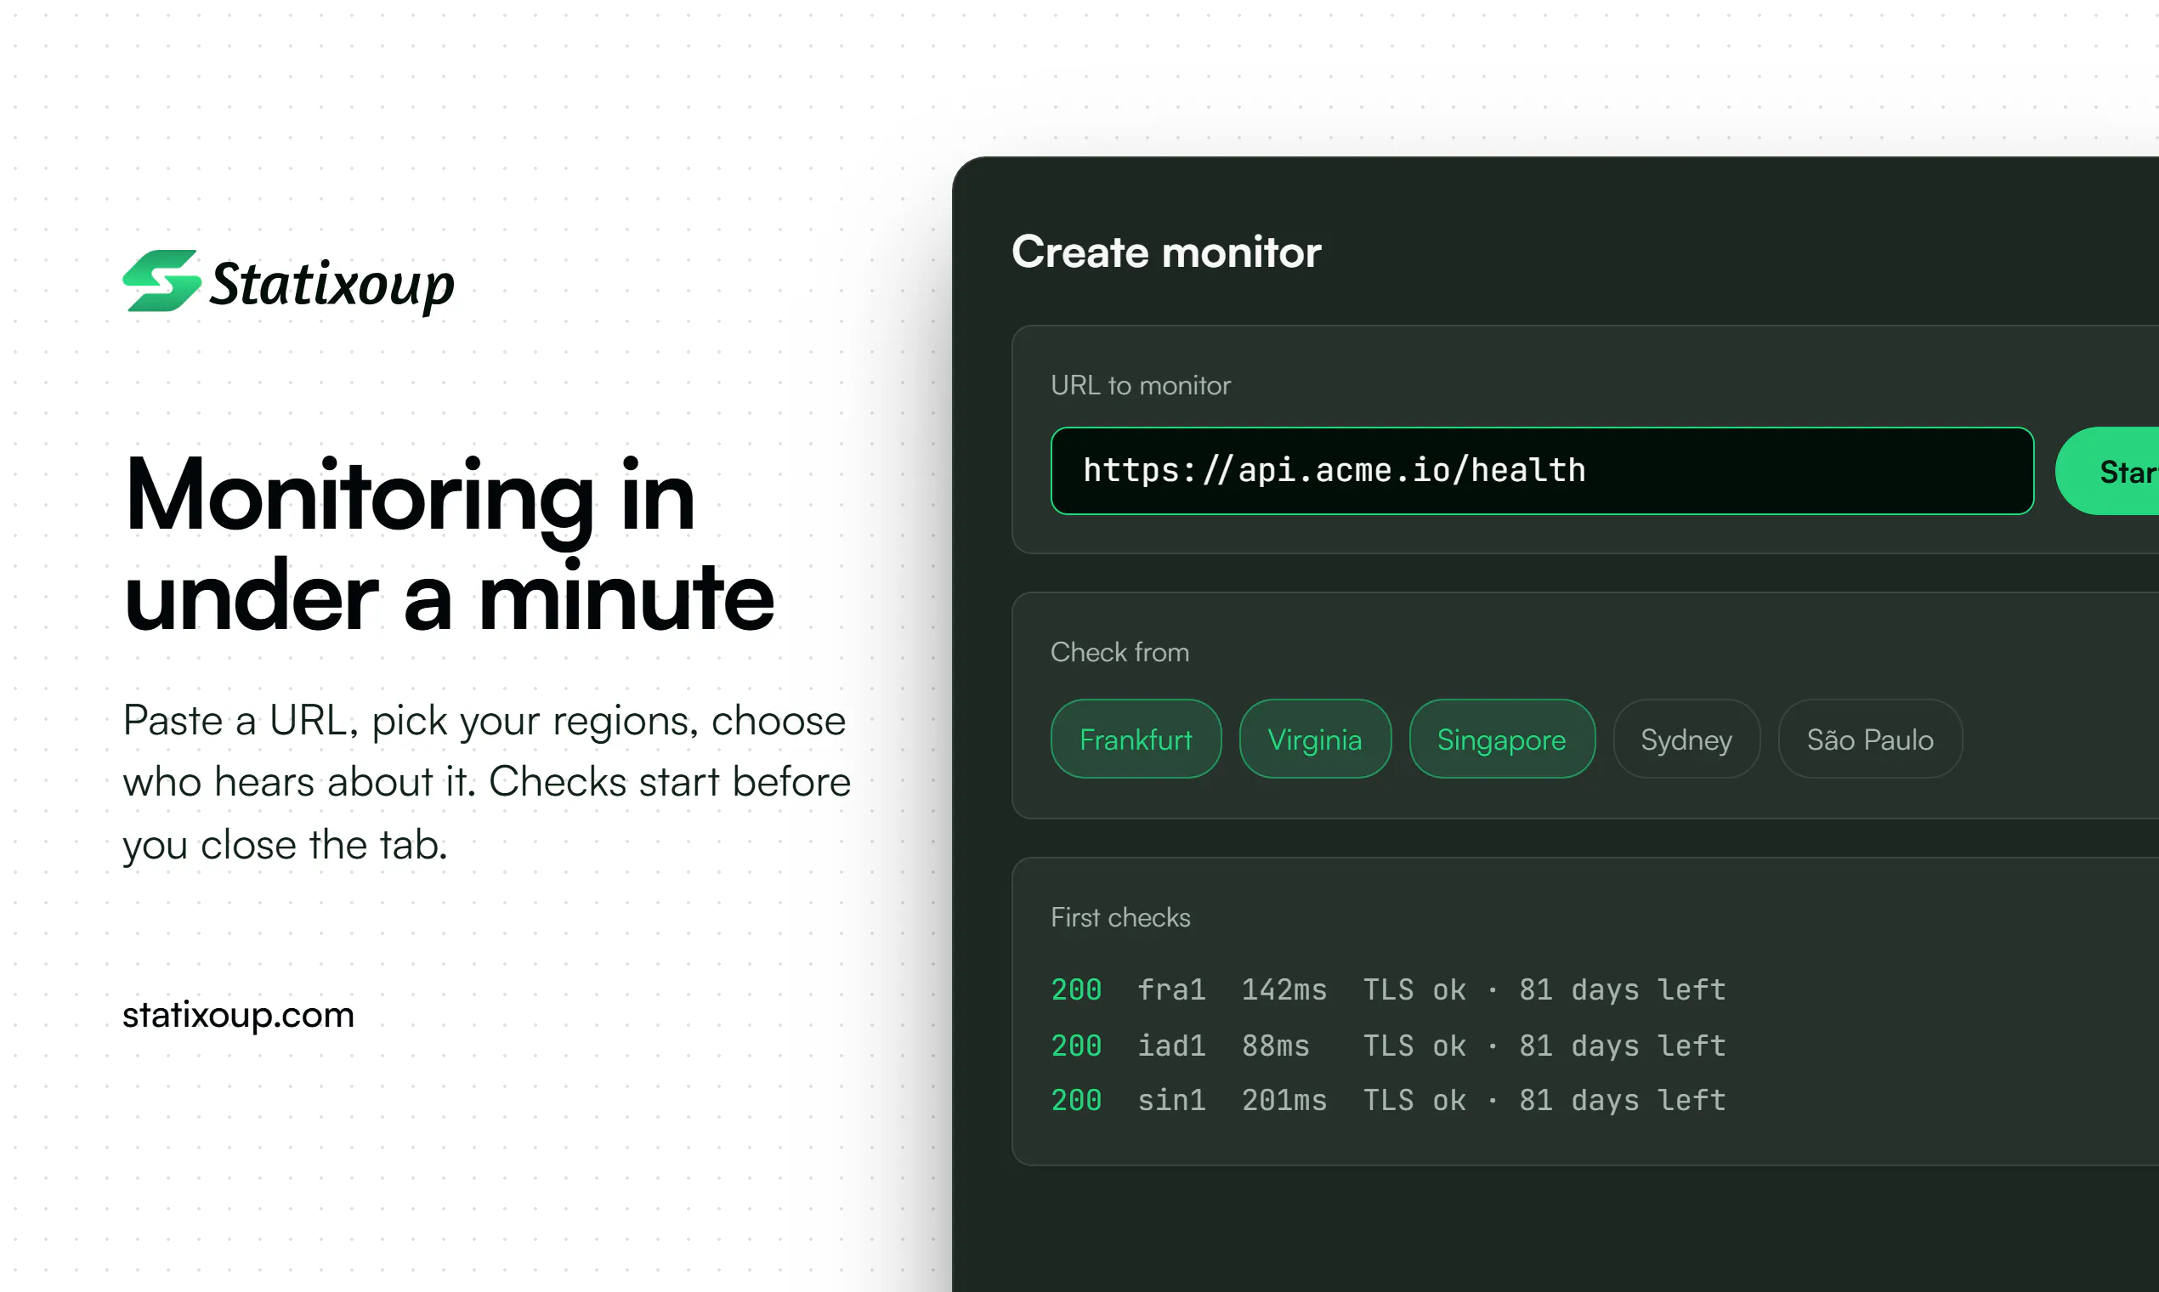Click the "First checks" label
Image resolution: width=2159 pixels, height=1292 pixels.
tap(1120, 918)
